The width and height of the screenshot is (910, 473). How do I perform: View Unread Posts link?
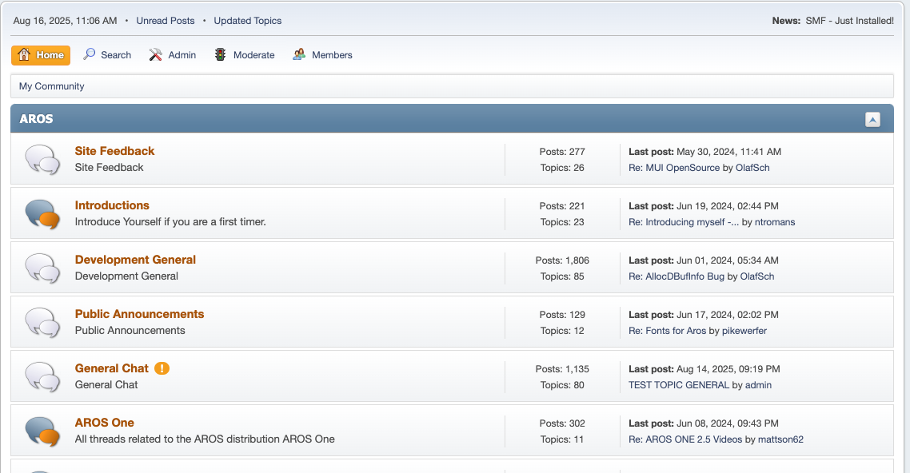coord(166,21)
